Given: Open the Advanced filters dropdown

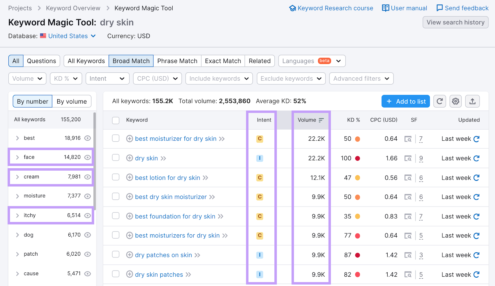Looking at the screenshot, I should coord(361,78).
